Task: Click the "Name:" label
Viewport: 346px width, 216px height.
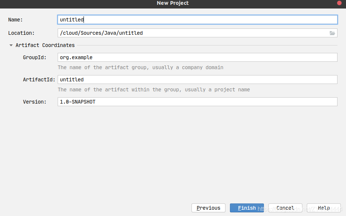Action: click(x=16, y=20)
